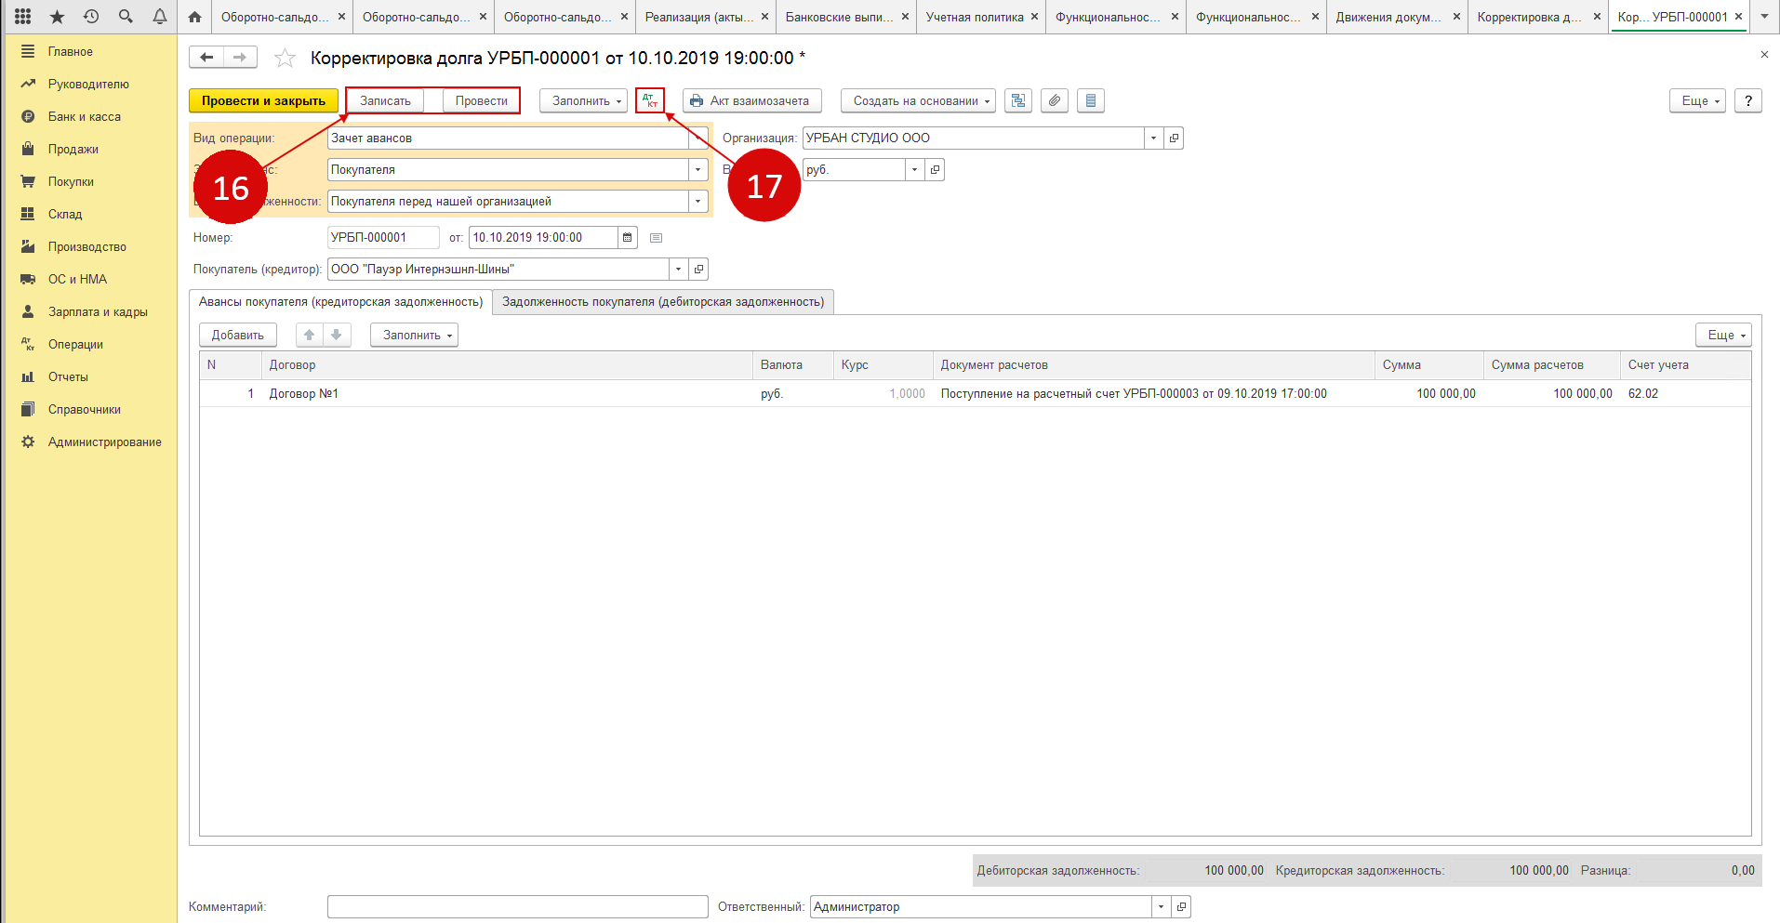Open table Заполнить dropdown
Screen dimensions: 1780x923
414,336
